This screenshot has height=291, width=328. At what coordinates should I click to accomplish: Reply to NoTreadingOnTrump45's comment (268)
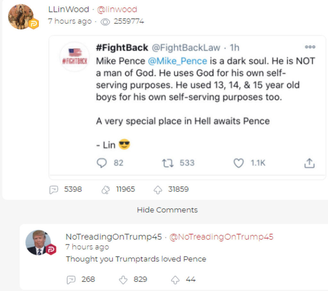click(71, 280)
